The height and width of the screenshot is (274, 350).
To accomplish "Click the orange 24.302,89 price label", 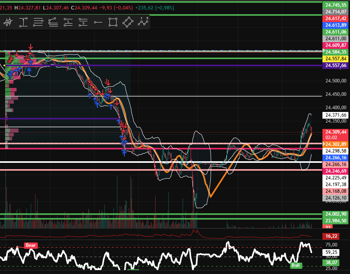I will 336,144.
